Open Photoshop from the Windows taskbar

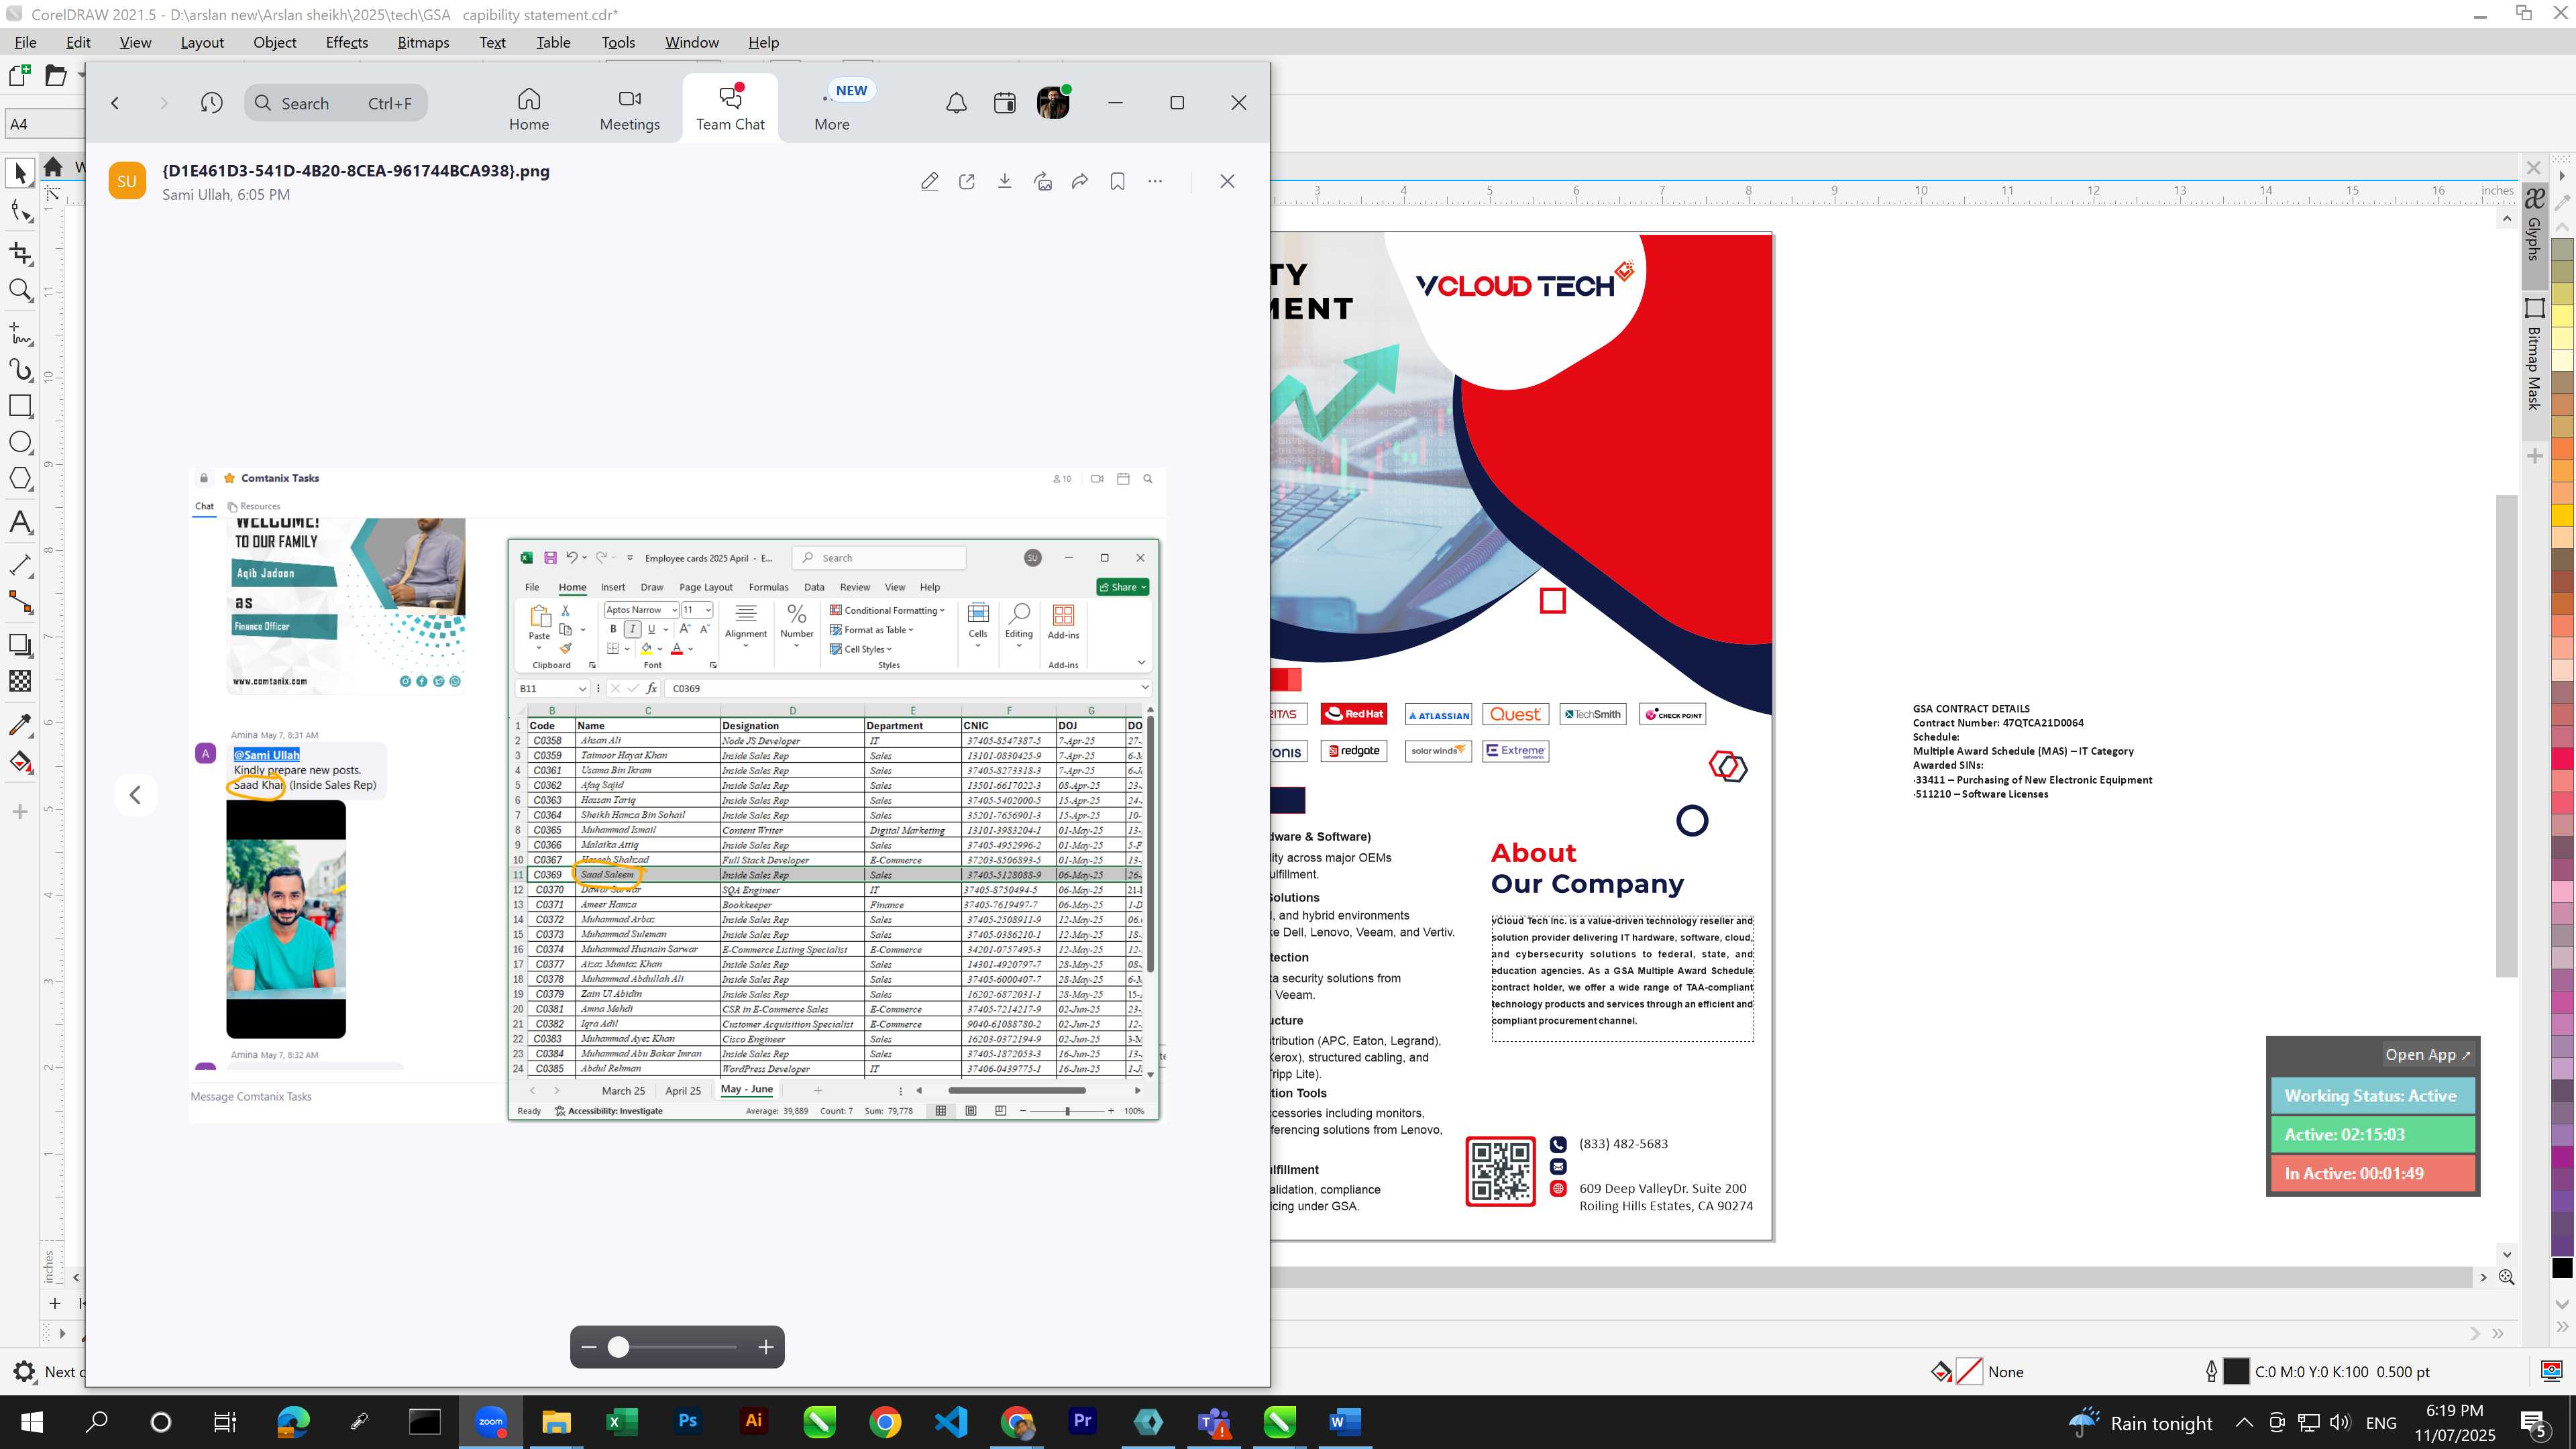coord(687,1421)
